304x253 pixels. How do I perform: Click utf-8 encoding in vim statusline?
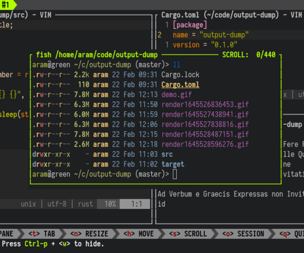click(57, 204)
